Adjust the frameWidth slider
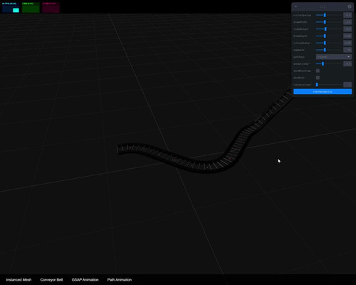Screen dimensions: 356x285 [x=329, y=22]
